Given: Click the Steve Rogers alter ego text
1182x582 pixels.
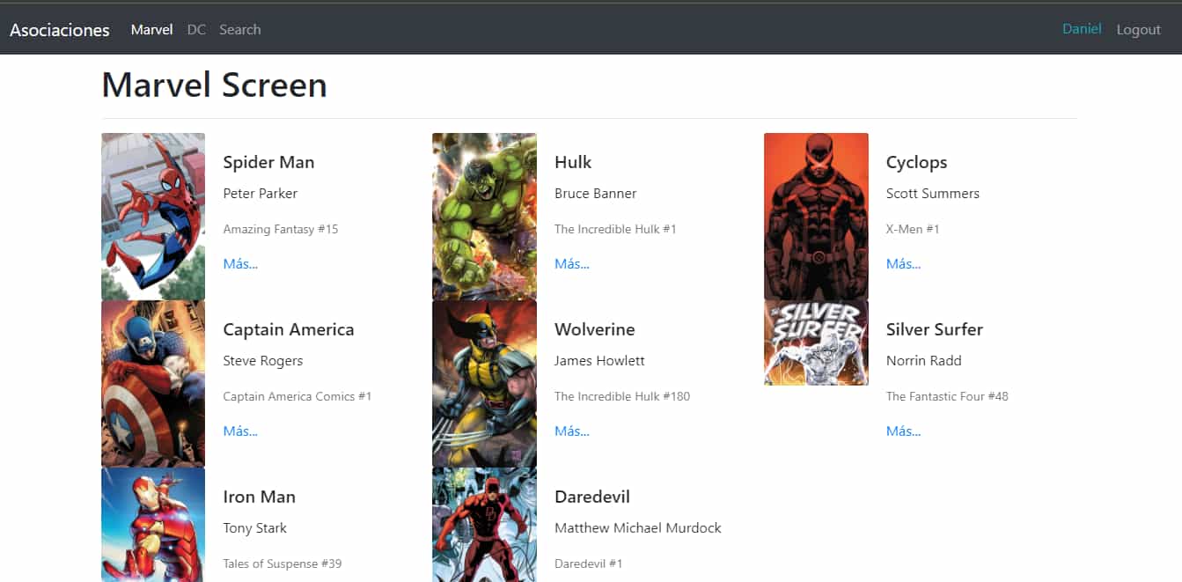Looking at the screenshot, I should (263, 361).
